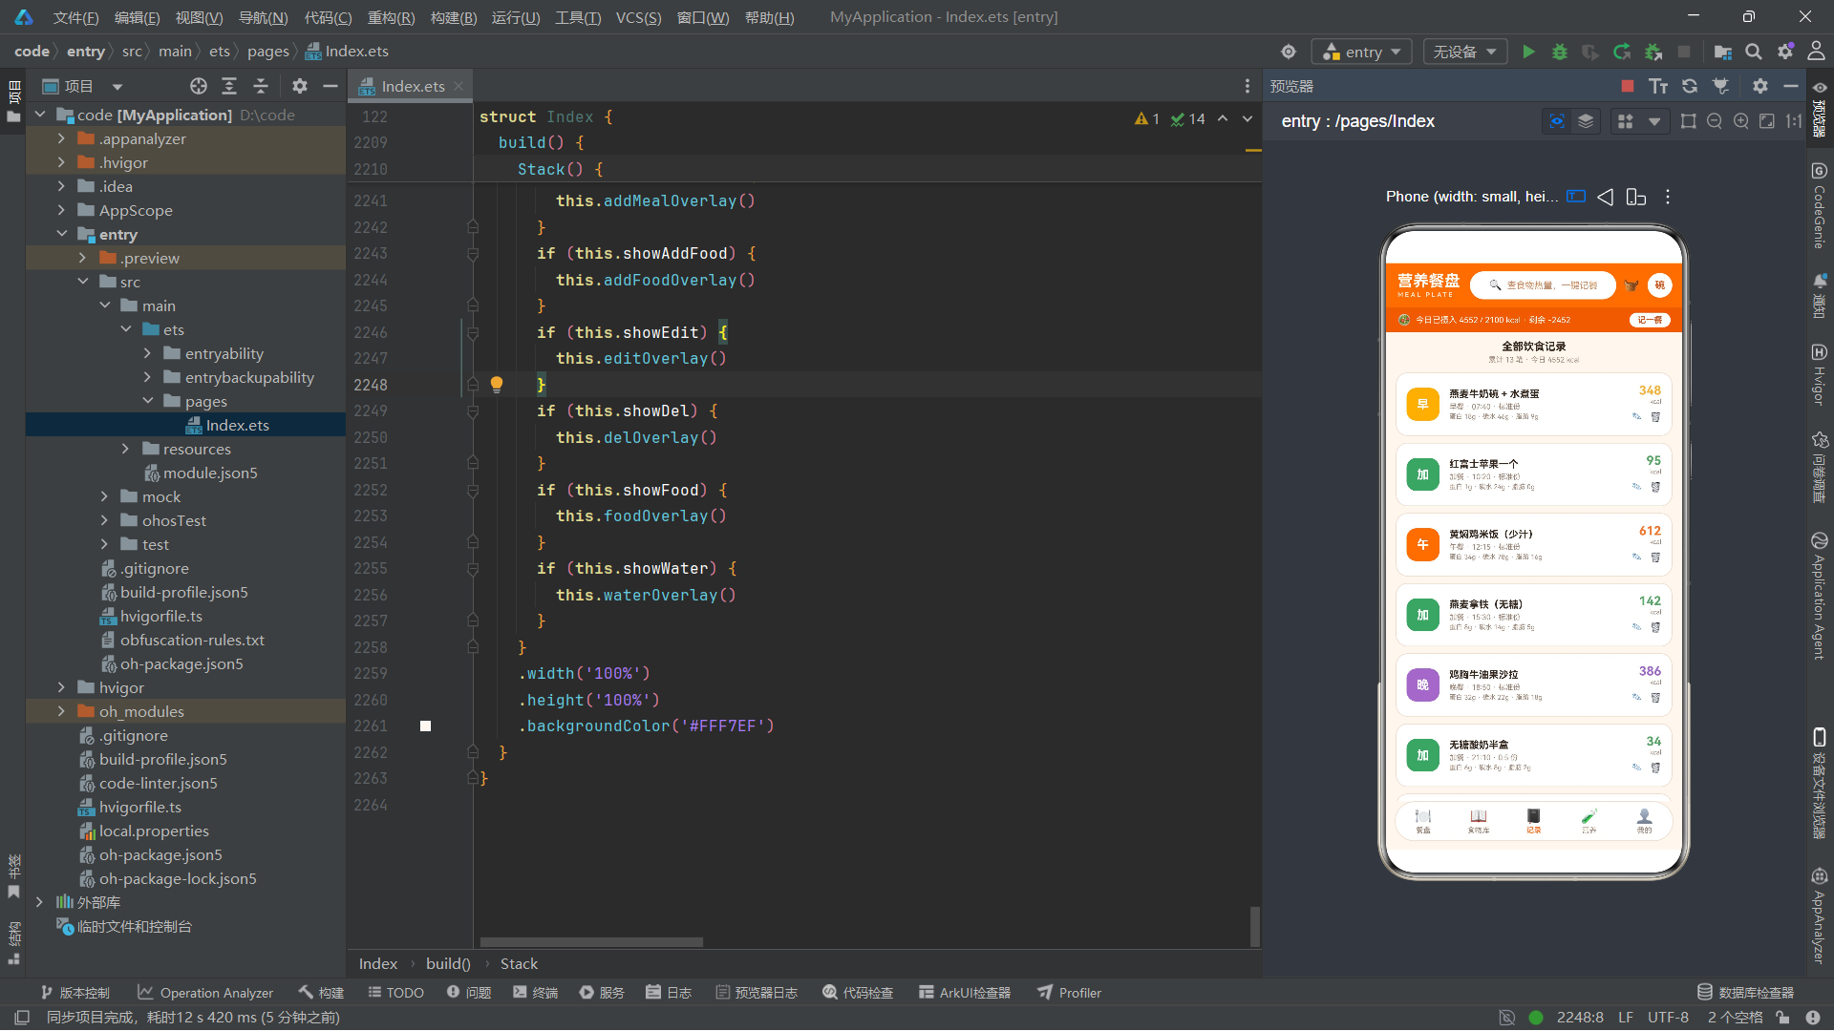Open search everywhere magnifier icon
Image resolution: width=1834 pixels, height=1031 pixels.
pyautogui.click(x=1754, y=52)
